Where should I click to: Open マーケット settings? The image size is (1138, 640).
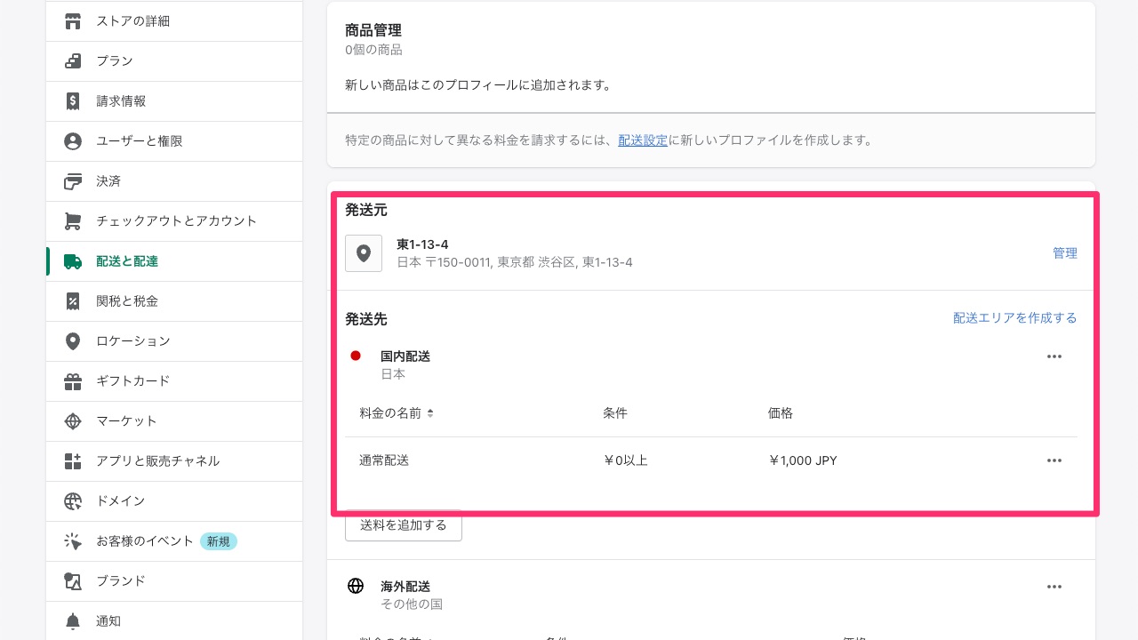click(x=174, y=421)
